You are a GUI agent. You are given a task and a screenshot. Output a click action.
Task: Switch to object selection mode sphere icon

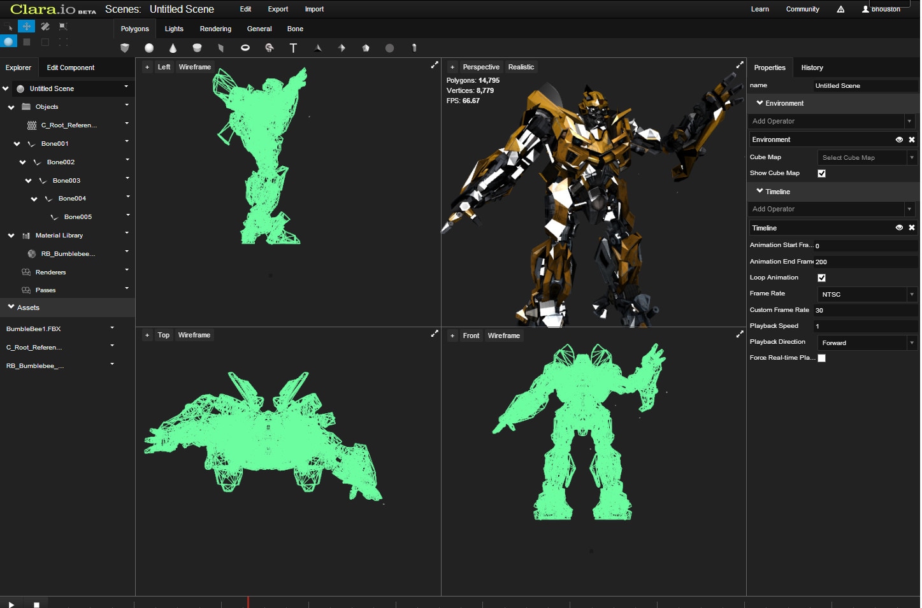point(8,42)
